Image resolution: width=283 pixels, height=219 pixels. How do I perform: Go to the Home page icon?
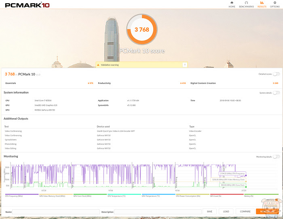(x=232, y=3)
